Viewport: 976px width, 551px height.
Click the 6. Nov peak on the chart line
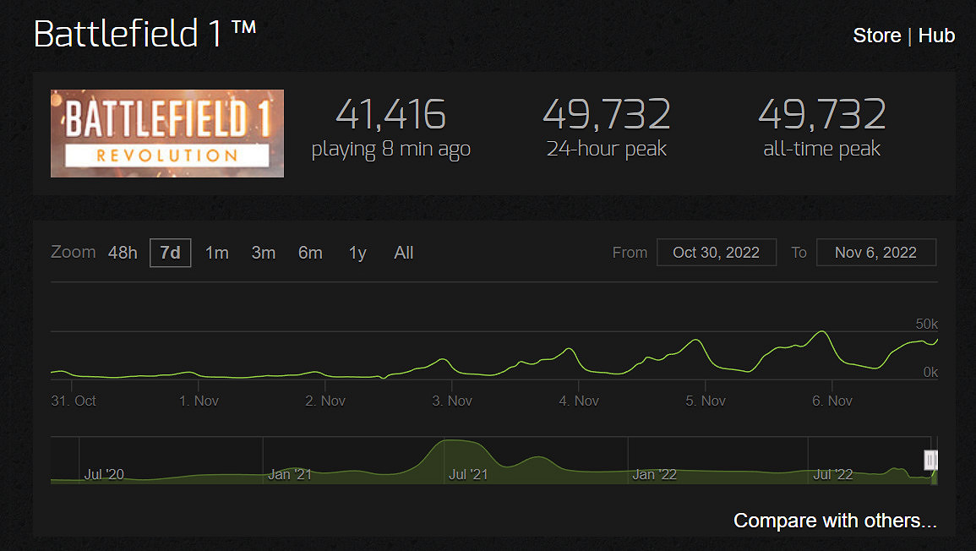(x=822, y=332)
